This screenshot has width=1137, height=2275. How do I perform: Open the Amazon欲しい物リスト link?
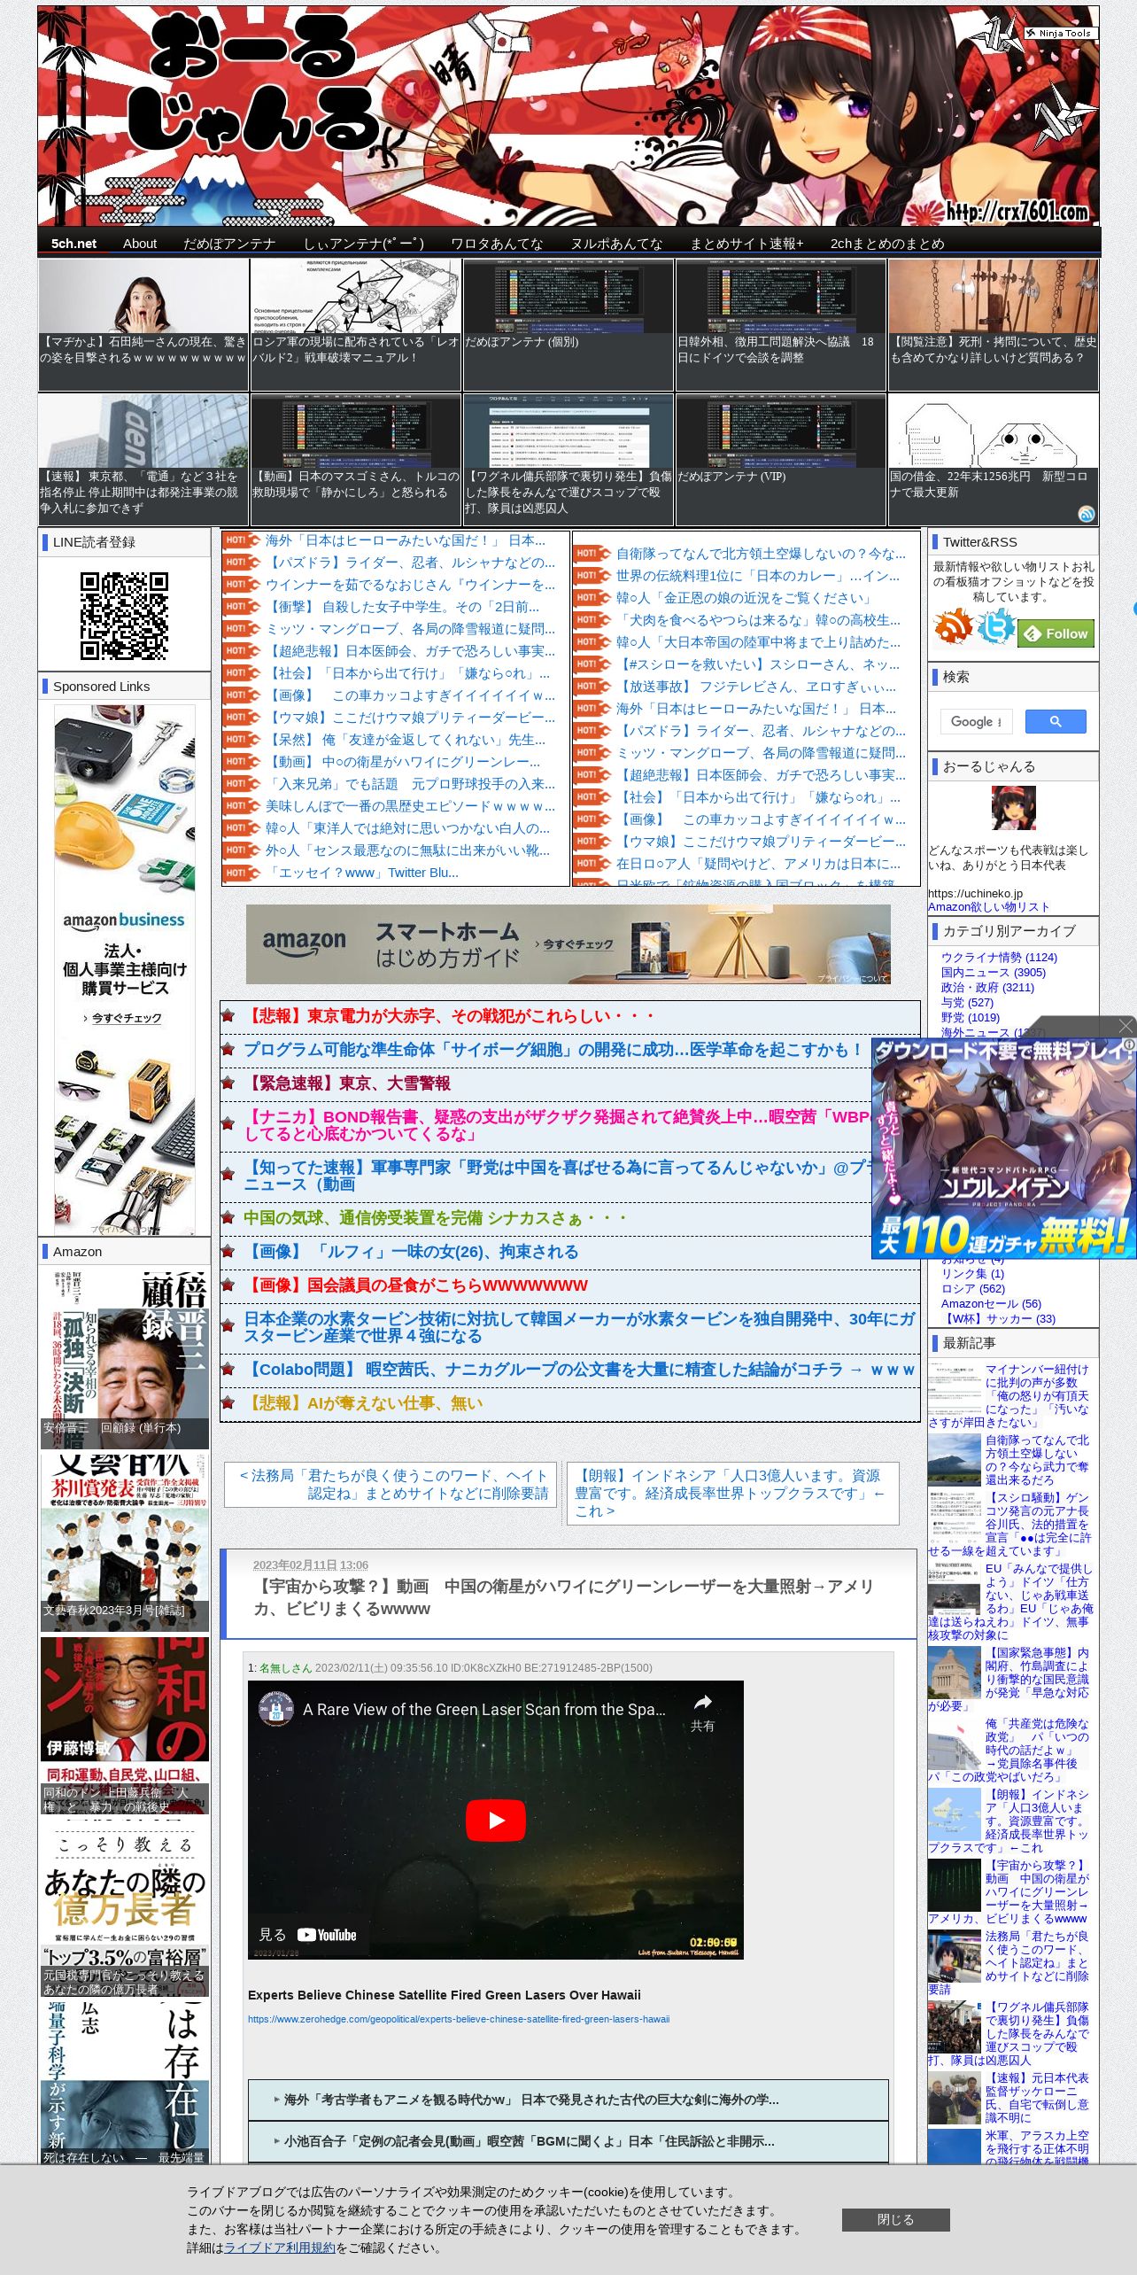tap(988, 907)
